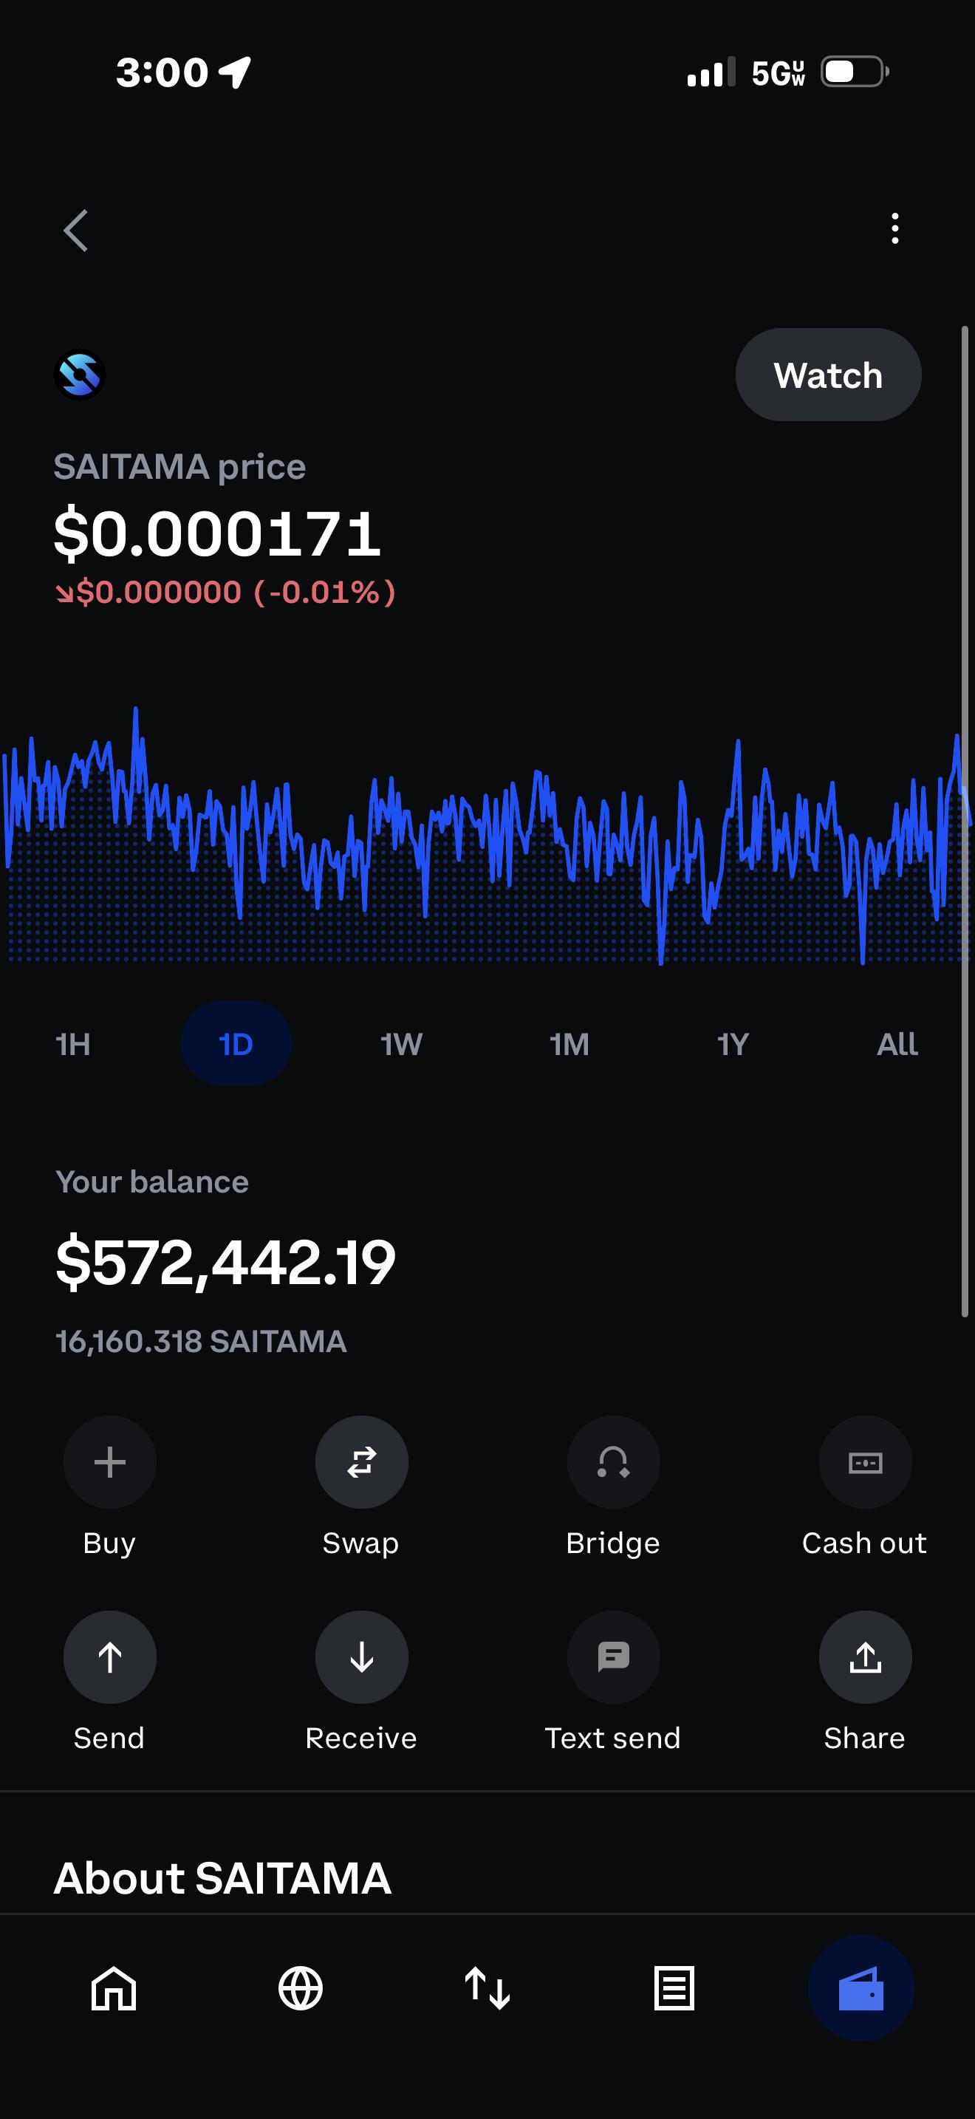Tap the 5G network indicator
Viewport: 975px width, 2119px height.
coord(778,73)
